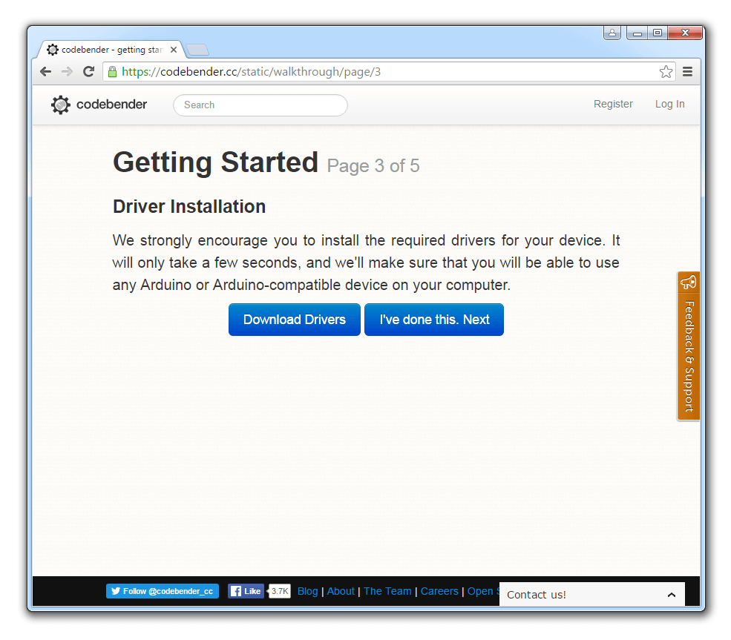This screenshot has height=640, width=731.
Task: Open a new browser tab
Action: (x=197, y=50)
